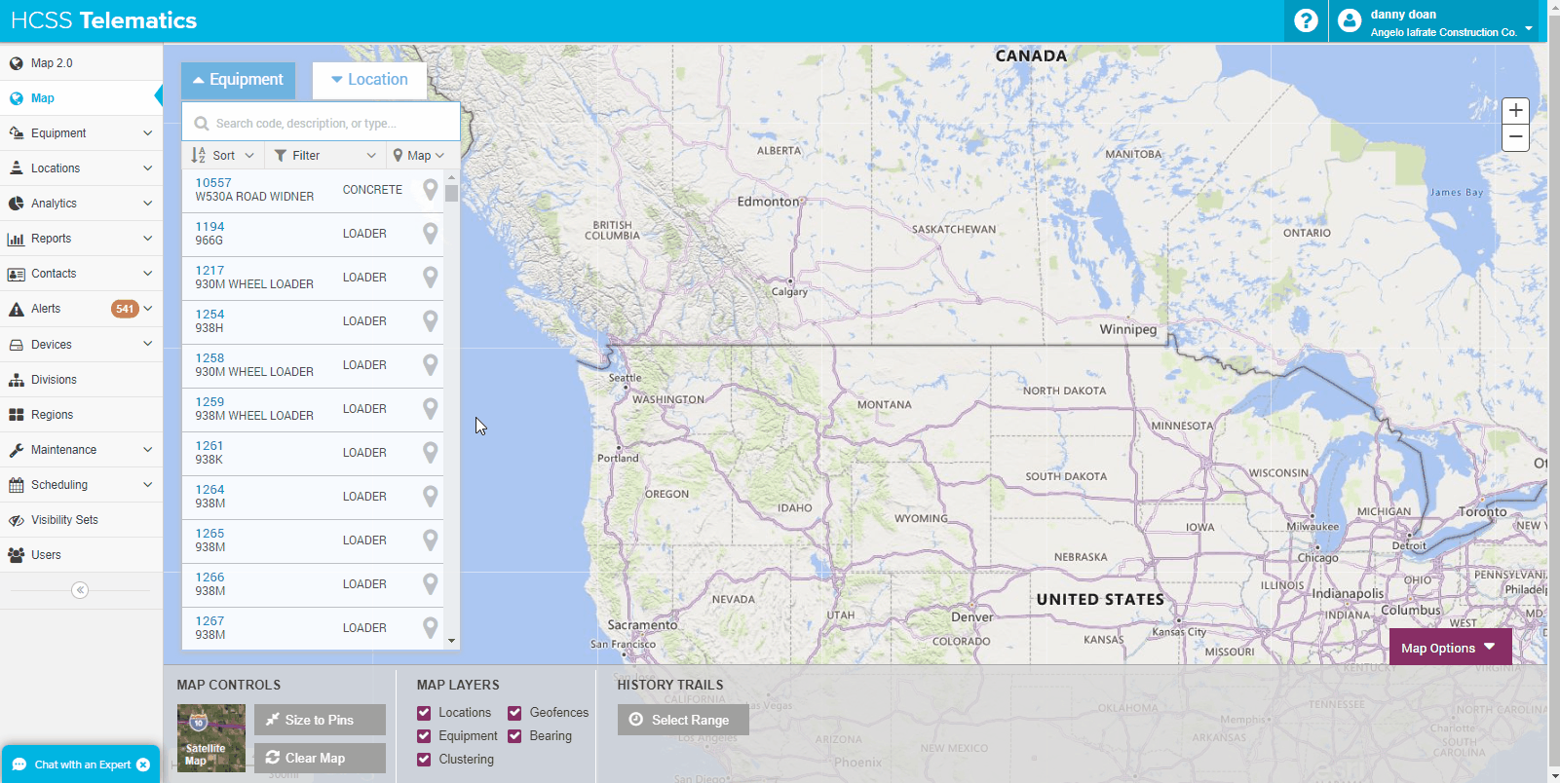Image resolution: width=1560 pixels, height=783 pixels.
Task: Click the help question mark icon
Action: pos(1306,20)
